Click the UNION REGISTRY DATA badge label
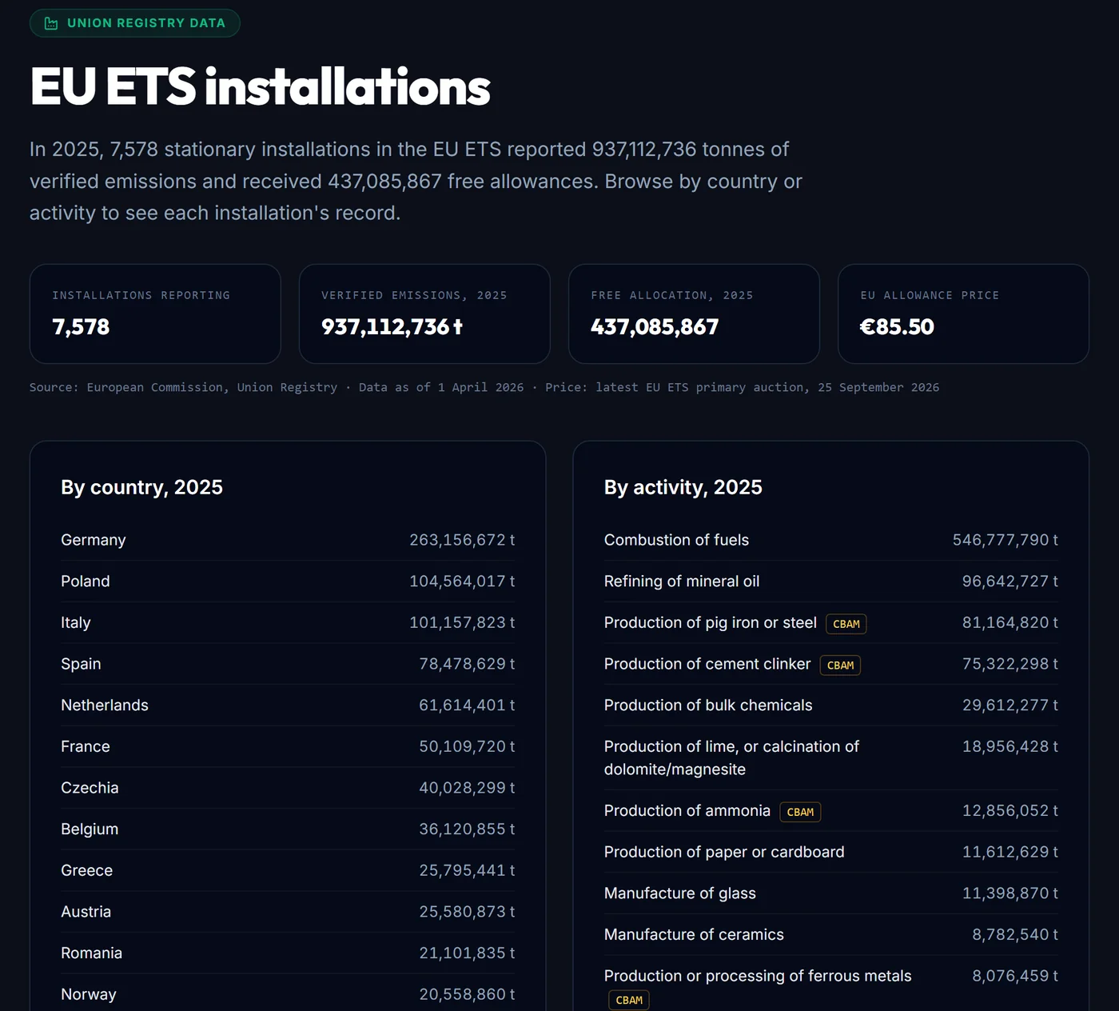 (x=146, y=23)
